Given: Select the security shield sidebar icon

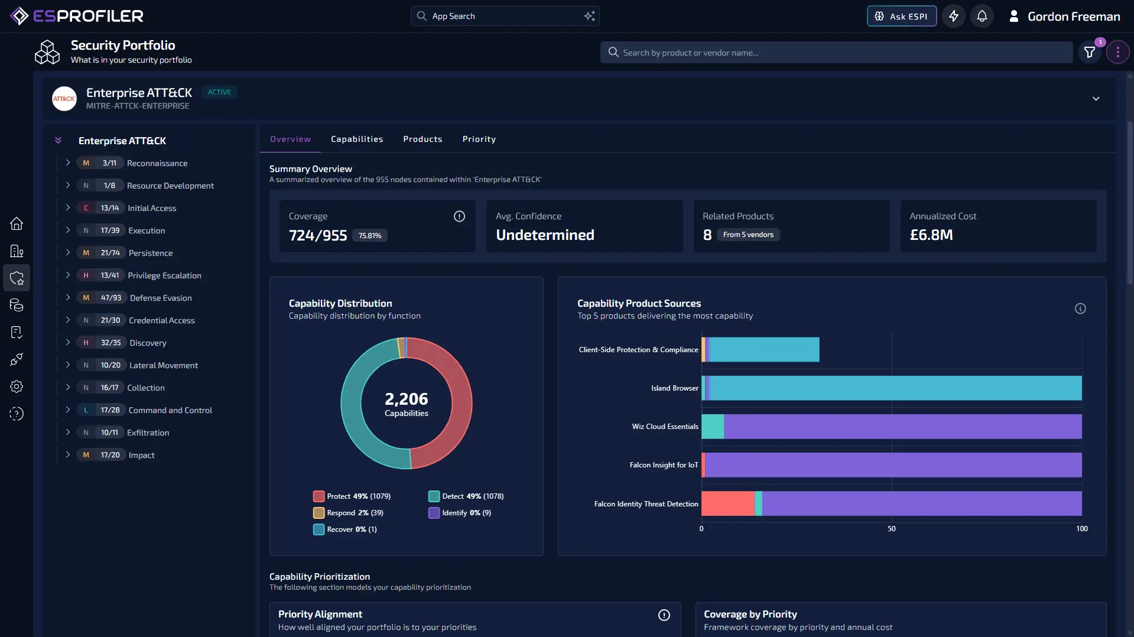Looking at the screenshot, I should click(17, 278).
